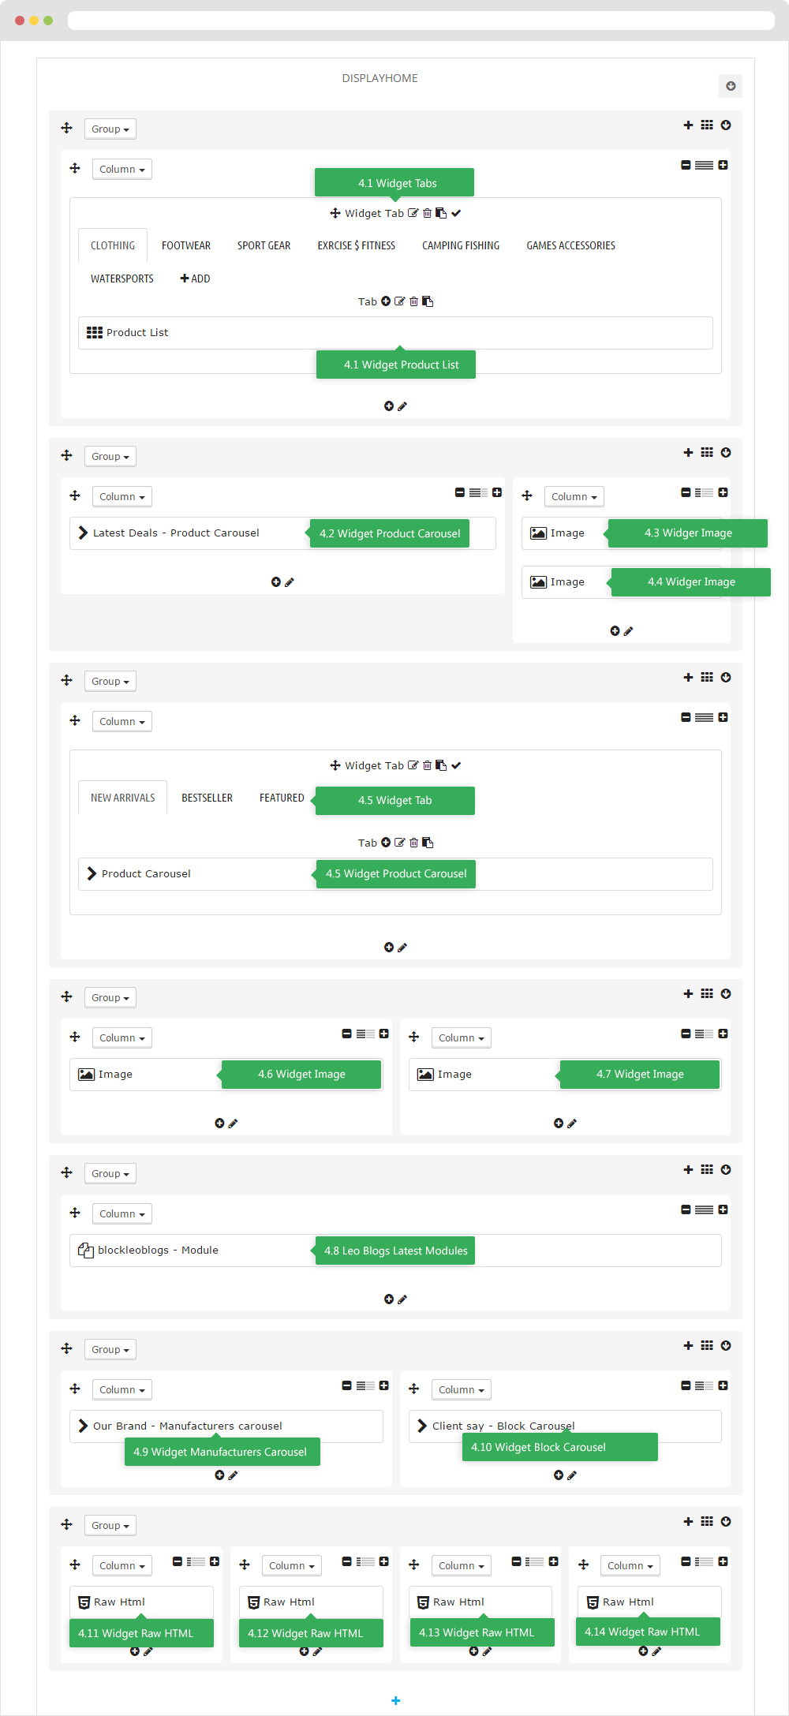Image resolution: width=789 pixels, height=1716 pixels.
Task: Click add-widget plus icon under blockleoblogs module
Action: tap(388, 1299)
